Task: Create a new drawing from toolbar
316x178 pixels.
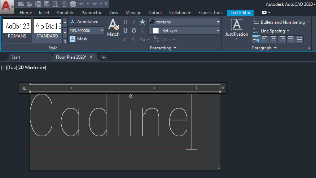Action: point(21,4)
